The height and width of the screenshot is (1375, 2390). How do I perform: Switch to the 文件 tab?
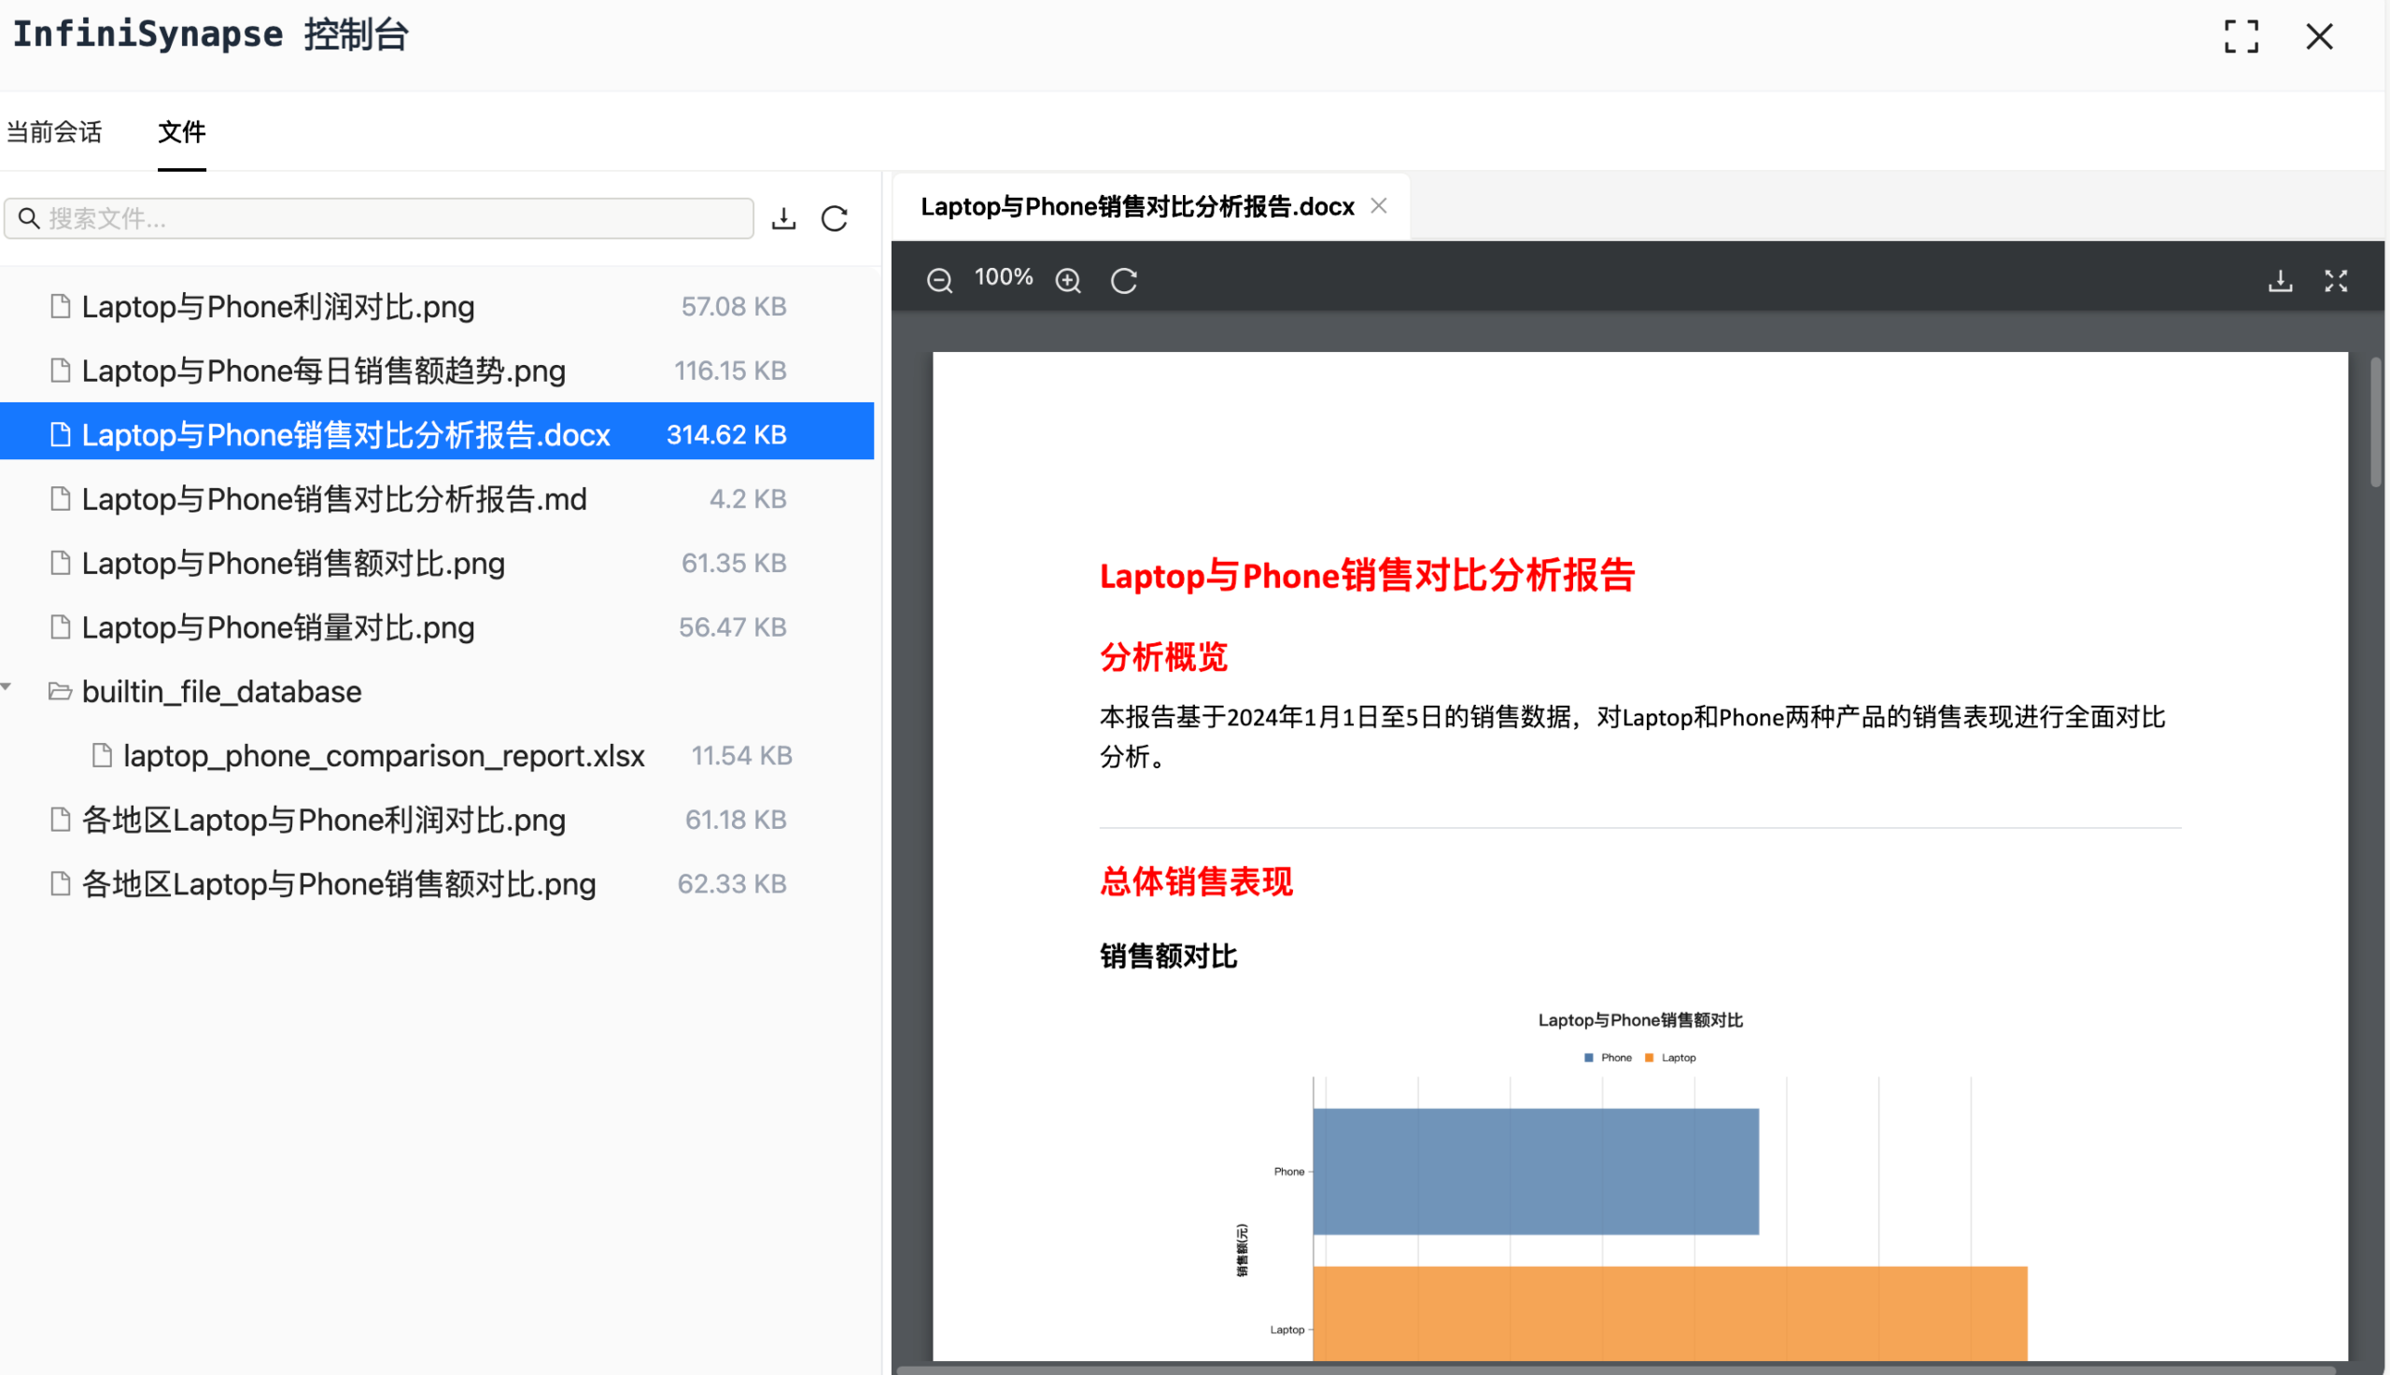[181, 133]
